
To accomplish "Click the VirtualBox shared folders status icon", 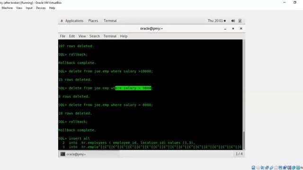I will (x=276, y=168).
